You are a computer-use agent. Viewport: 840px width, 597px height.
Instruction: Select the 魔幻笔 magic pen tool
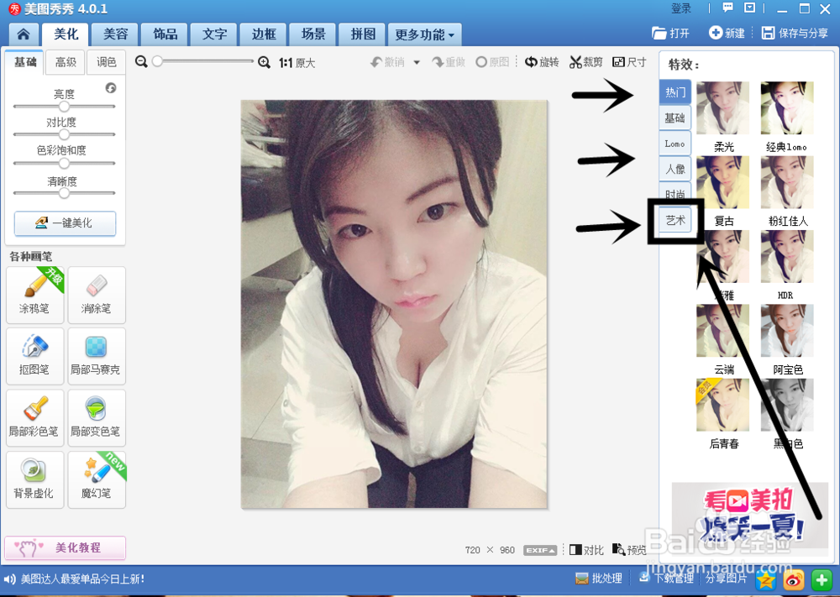click(x=97, y=479)
